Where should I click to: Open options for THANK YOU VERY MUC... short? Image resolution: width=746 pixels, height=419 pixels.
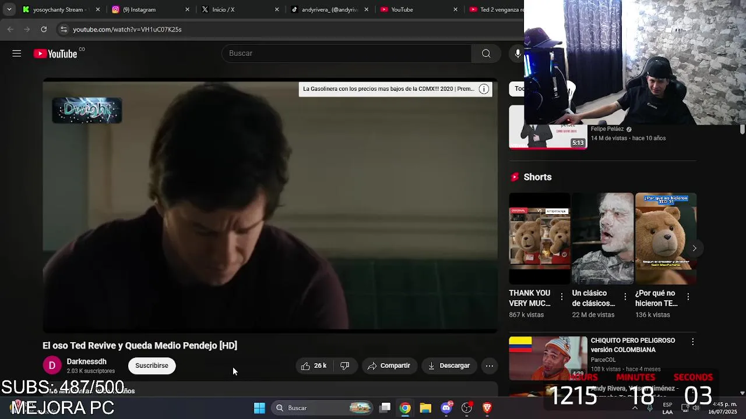(x=562, y=297)
